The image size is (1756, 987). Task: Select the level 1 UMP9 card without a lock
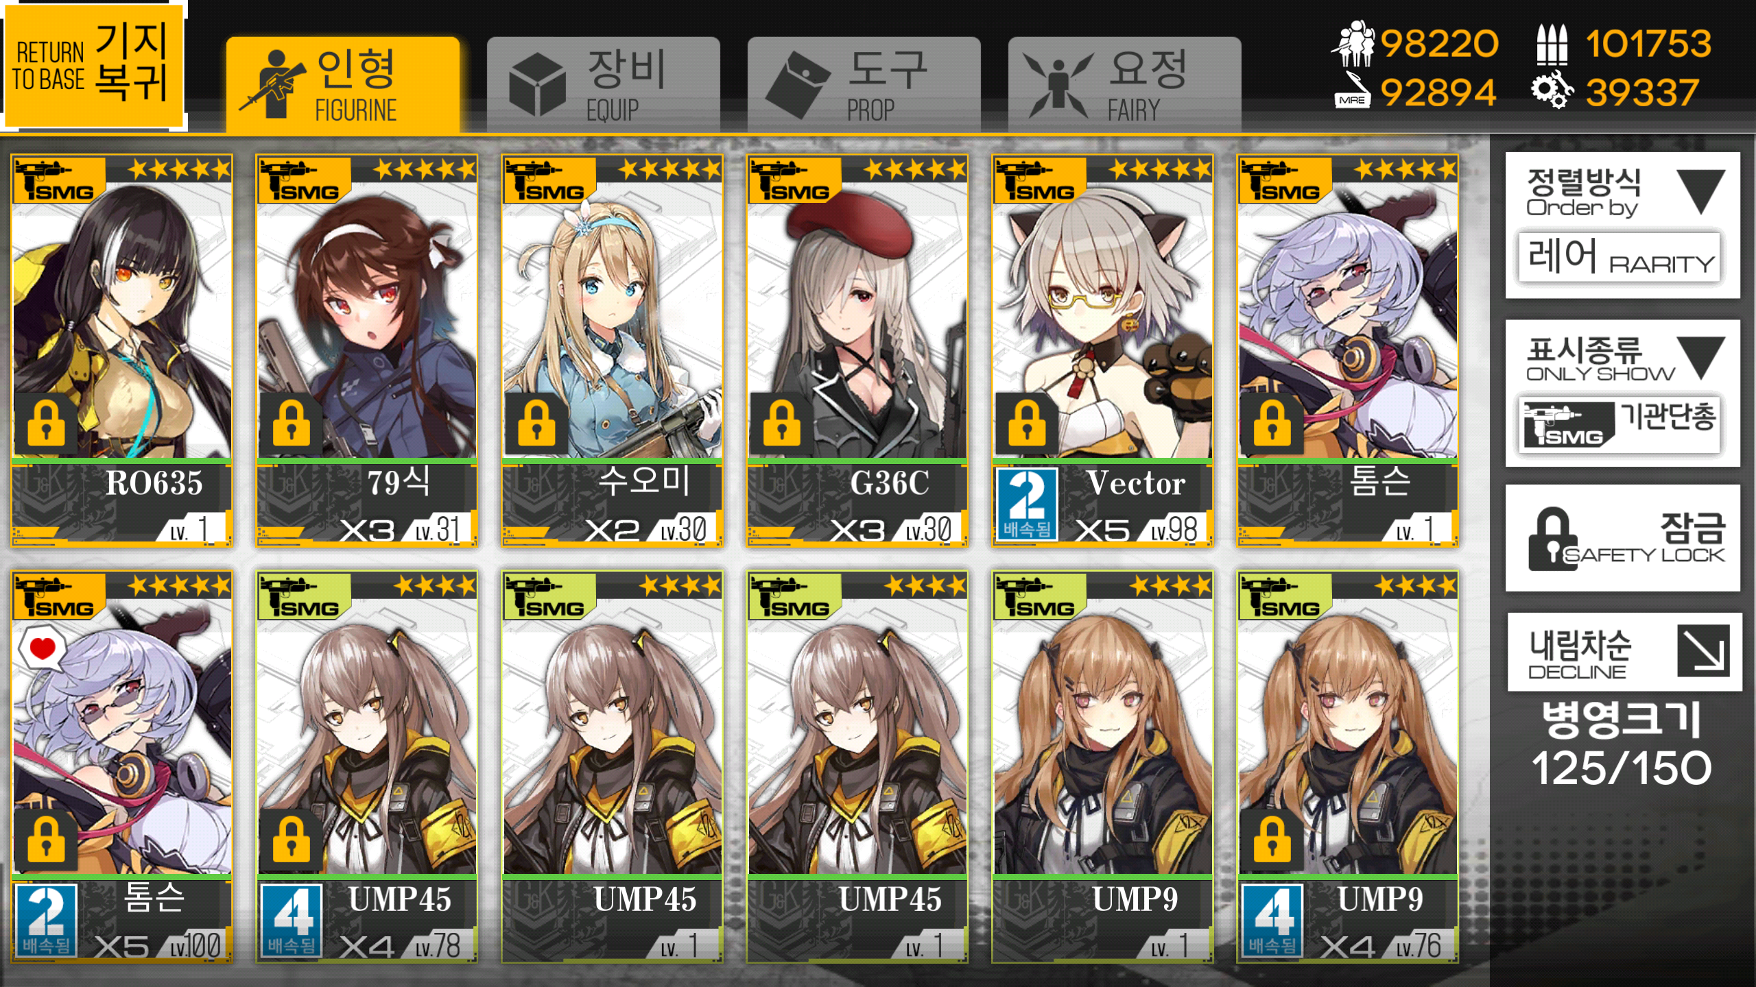(x=1102, y=766)
